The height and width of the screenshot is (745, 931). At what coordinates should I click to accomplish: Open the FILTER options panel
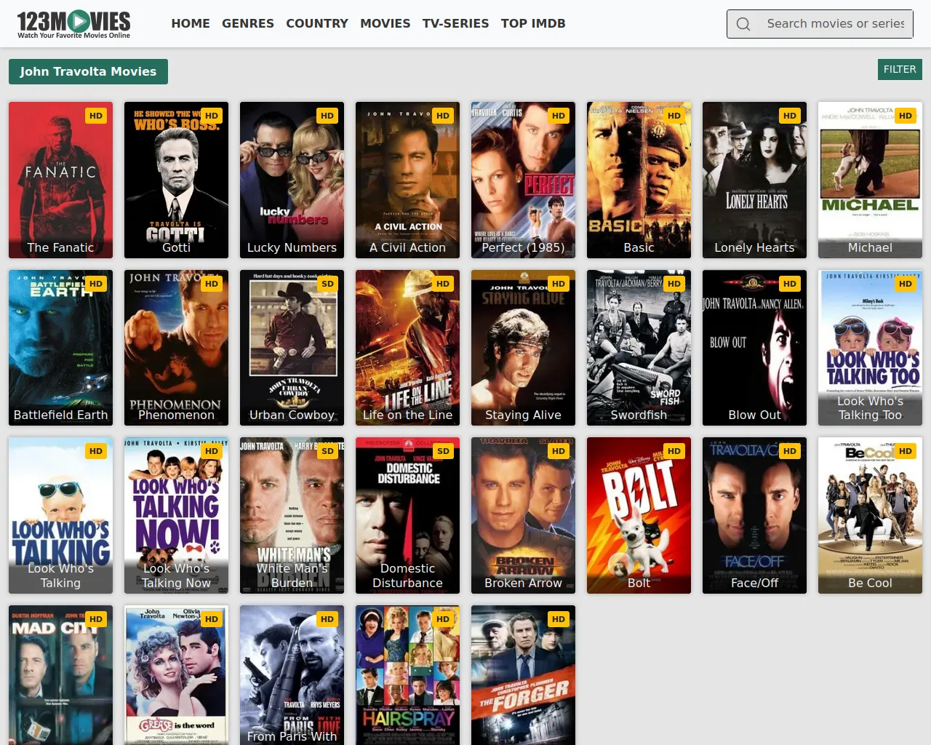pos(900,69)
